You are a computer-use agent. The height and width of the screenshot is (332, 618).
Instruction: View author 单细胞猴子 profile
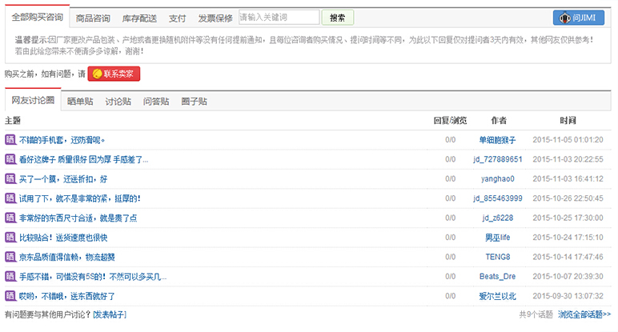[x=497, y=140]
